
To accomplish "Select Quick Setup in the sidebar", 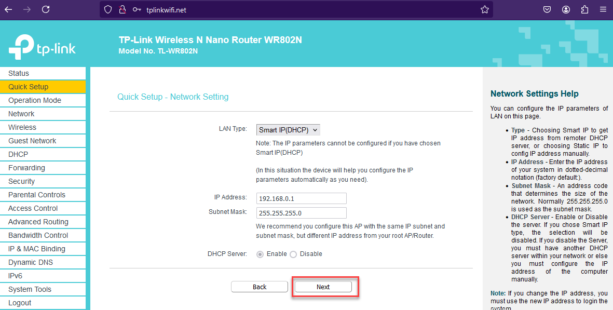I will (43, 87).
